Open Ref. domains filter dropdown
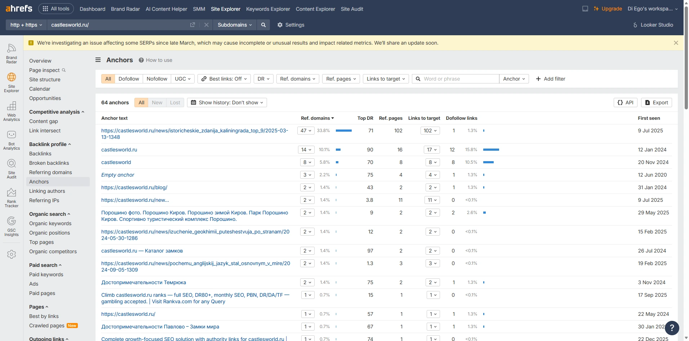This screenshot has height=341, width=689. coord(298,79)
